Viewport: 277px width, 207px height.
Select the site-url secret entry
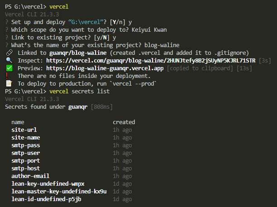click(24, 130)
